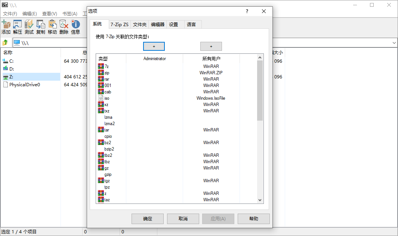
Task: Click the WinRAR icon beside tar
Action: [101, 130]
